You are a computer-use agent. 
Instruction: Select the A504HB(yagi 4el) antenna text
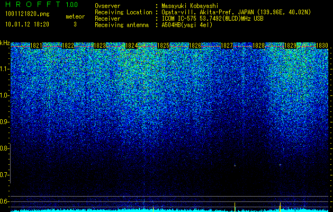tap(187, 25)
